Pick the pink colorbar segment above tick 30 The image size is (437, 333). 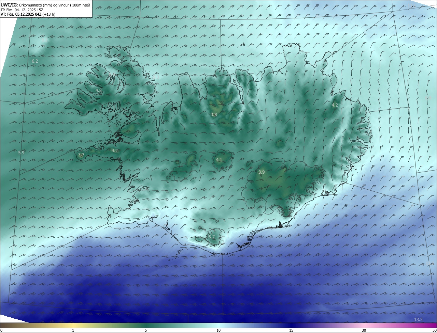[364, 325]
